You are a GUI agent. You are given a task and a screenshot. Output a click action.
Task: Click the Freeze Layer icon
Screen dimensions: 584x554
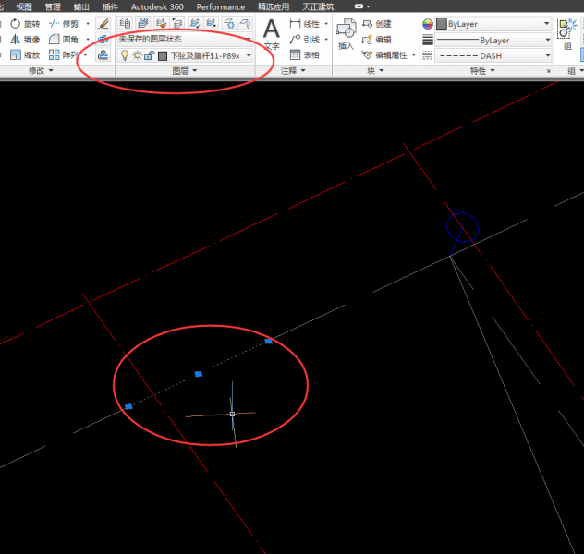pos(229,23)
